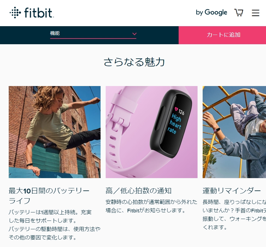Open the parkour jumper battery life image
Screen dimensions: 266x247
(x=55, y=132)
